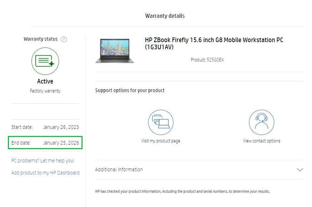Open the PC problems? Let me help you! link
Viewport: 312px width, 207px height.
click(x=42, y=161)
